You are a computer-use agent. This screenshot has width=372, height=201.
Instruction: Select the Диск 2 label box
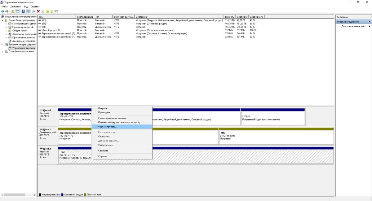coord(48,155)
